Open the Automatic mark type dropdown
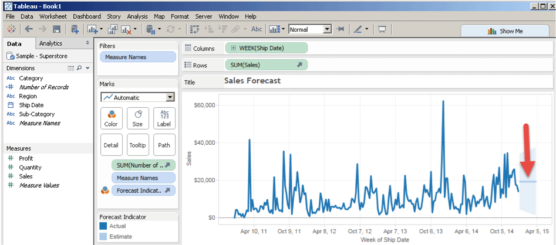Viewport: 556px width, 245px height. pos(170,97)
